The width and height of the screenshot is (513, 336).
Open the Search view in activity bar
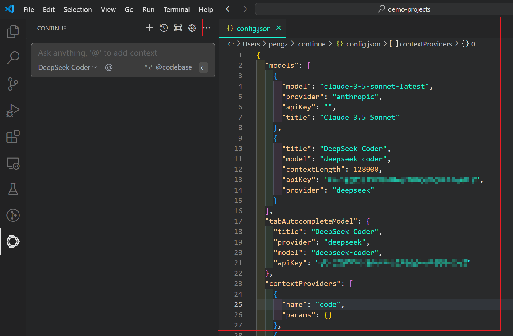click(x=13, y=58)
